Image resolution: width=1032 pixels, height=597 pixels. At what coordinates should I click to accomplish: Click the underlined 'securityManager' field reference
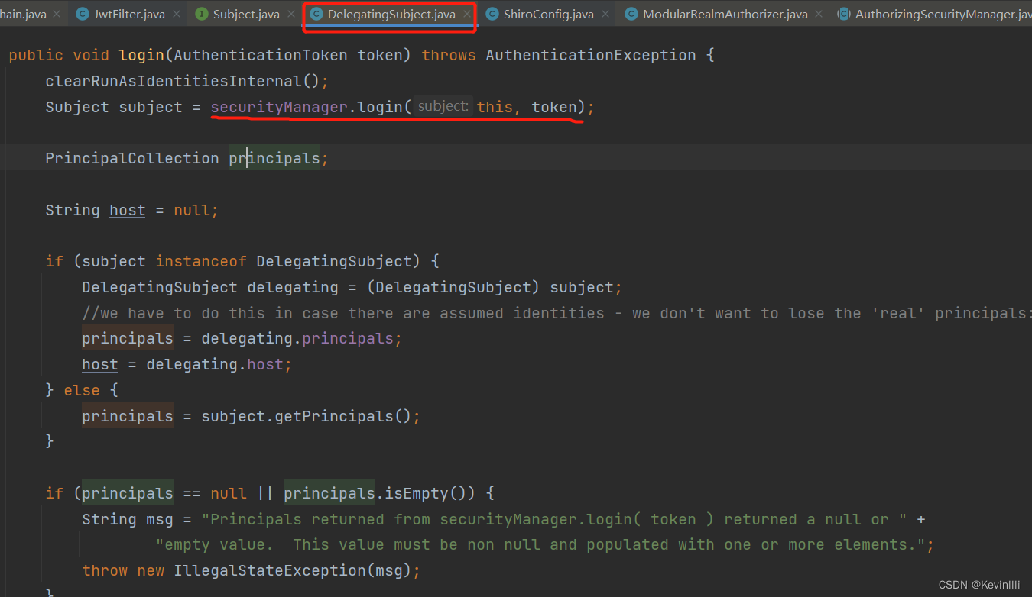pos(279,107)
